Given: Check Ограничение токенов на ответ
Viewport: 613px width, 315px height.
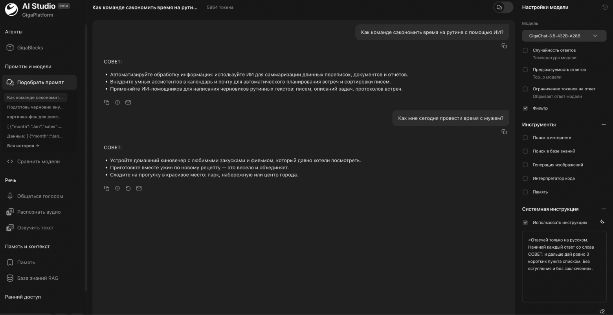Looking at the screenshot, I should click(525, 89).
